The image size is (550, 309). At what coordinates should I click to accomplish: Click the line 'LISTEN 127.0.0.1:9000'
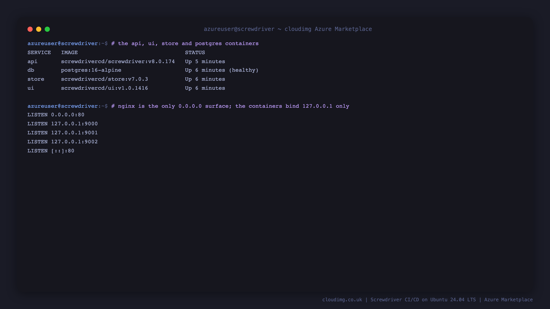pos(63,124)
